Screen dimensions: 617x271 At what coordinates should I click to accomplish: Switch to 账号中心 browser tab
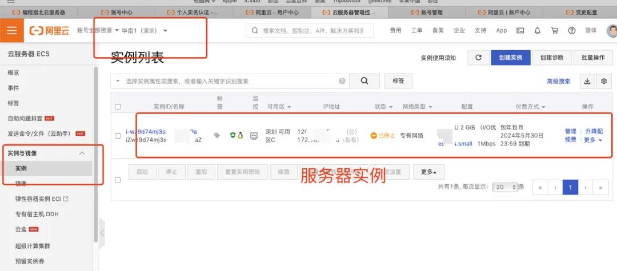pyautogui.click(x=117, y=12)
